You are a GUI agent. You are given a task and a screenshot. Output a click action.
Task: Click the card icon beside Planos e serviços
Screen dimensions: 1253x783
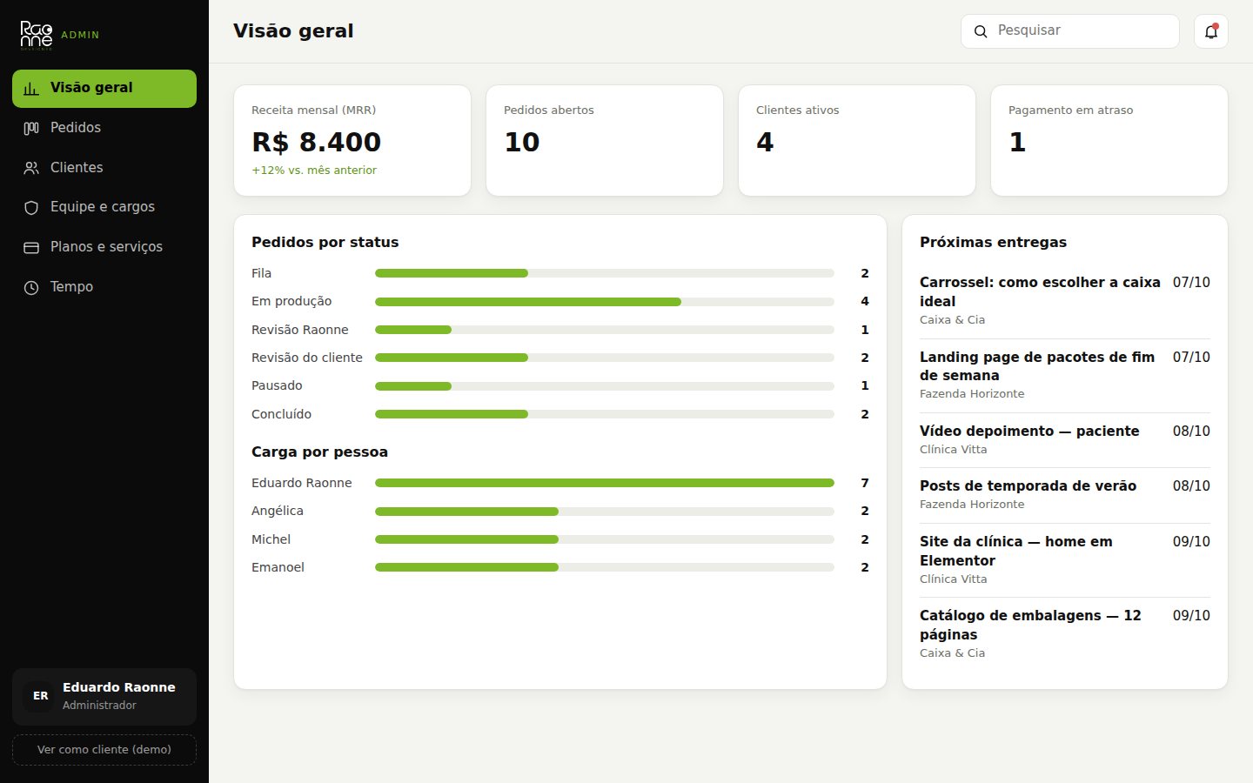(31, 247)
